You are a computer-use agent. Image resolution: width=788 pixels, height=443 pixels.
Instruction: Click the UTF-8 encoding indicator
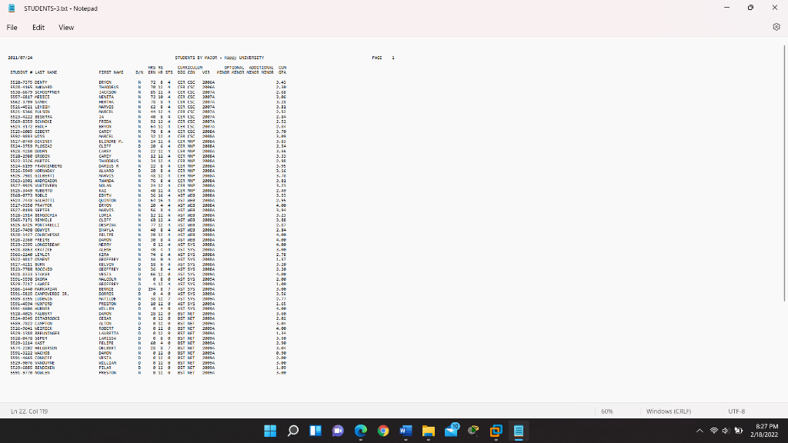(x=736, y=411)
